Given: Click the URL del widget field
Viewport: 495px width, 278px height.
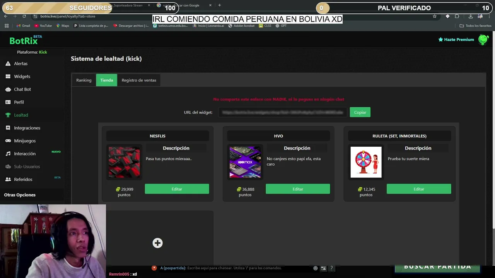Looking at the screenshot, I should coord(282,112).
